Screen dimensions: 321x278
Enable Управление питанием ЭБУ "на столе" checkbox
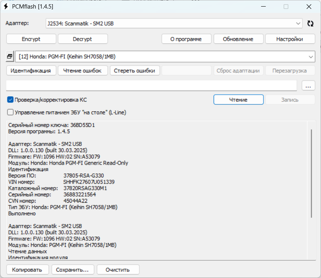point(11,112)
